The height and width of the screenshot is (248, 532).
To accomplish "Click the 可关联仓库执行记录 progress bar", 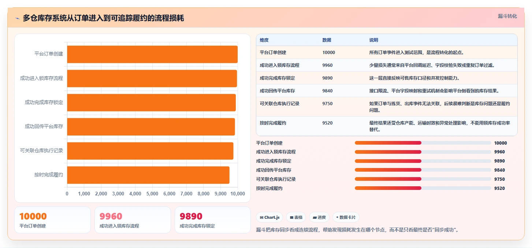I will [423, 179].
